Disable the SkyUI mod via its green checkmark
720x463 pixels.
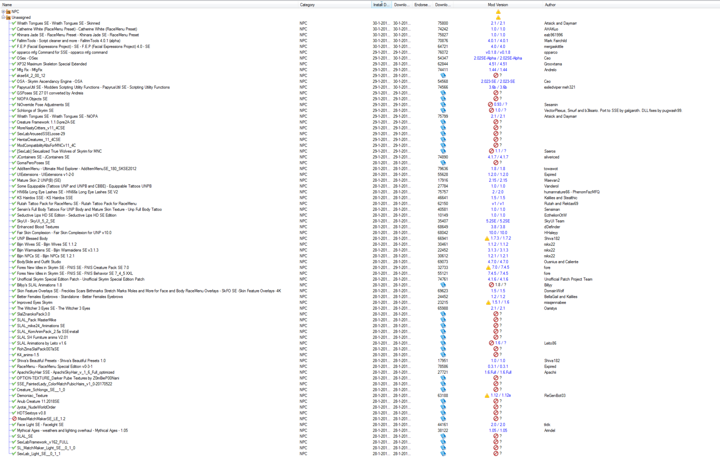point(14,221)
